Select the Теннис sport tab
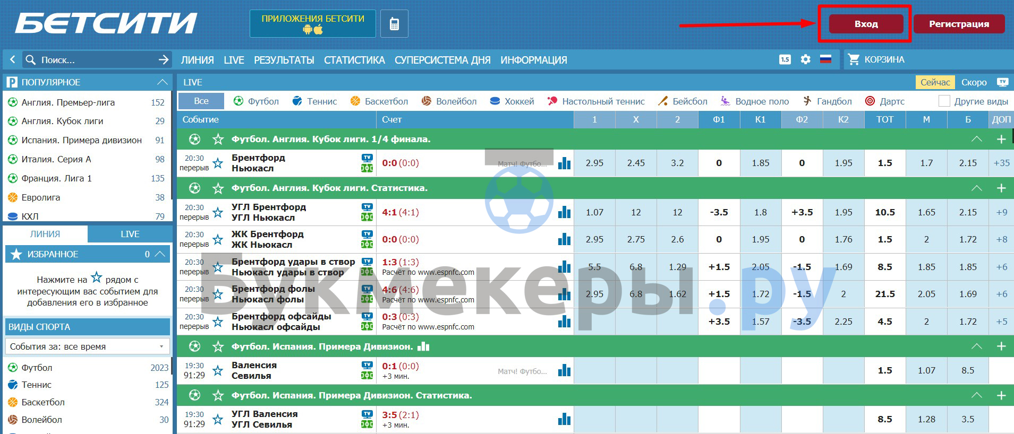 (314, 101)
